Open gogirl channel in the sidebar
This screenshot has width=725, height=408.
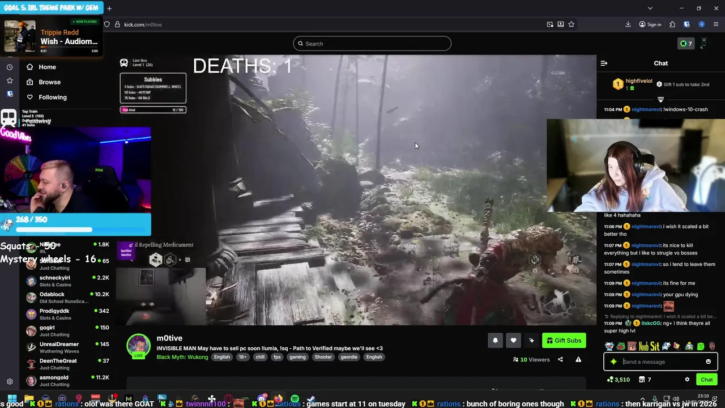coord(67,331)
